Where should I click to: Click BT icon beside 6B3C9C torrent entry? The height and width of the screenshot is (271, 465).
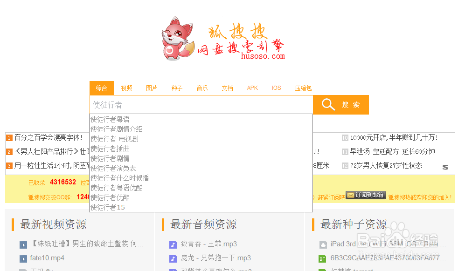click(322, 259)
